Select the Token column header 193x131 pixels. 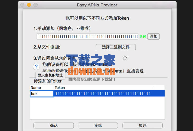tap(104, 88)
